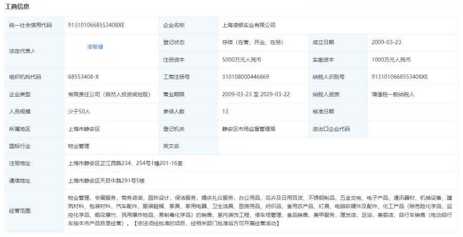Click registered capital 5000万元人民币
The width and height of the screenshot is (463, 237).
pyautogui.click(x=242, y=60)
